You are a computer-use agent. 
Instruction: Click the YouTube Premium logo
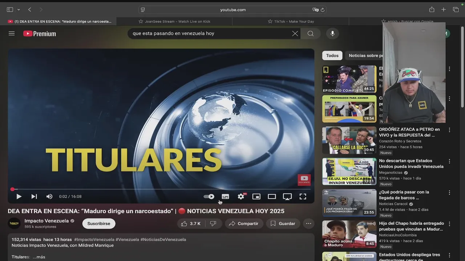pyautogui.click(x=40, y=34)
